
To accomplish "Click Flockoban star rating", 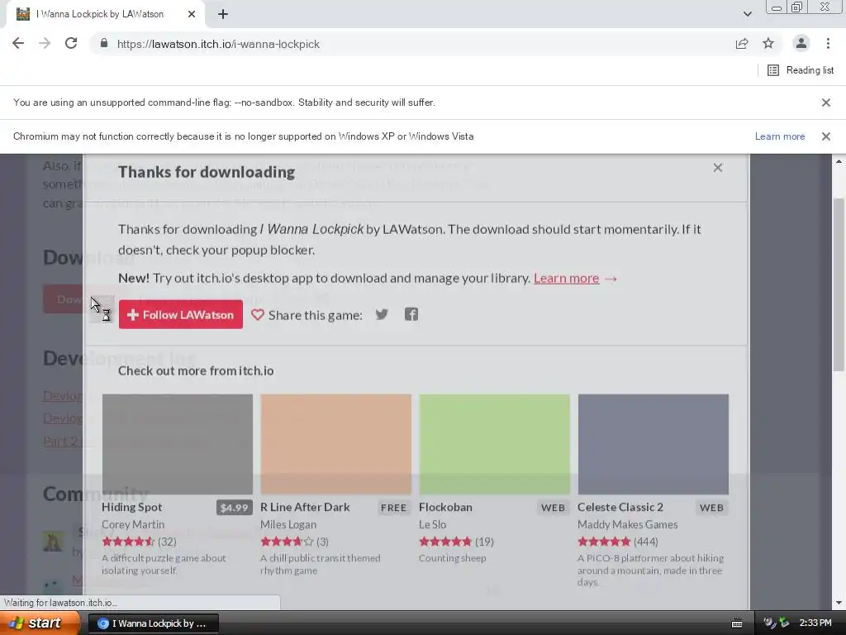I will pyautogui.click(x=445, y=542).
